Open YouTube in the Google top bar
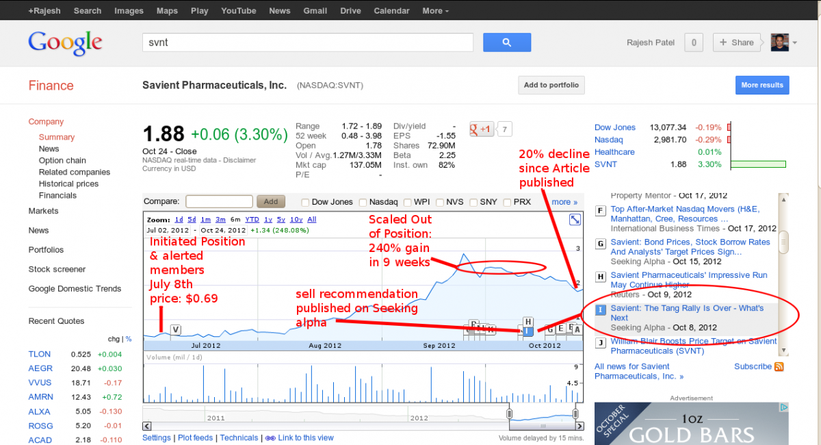 point(239,10)
